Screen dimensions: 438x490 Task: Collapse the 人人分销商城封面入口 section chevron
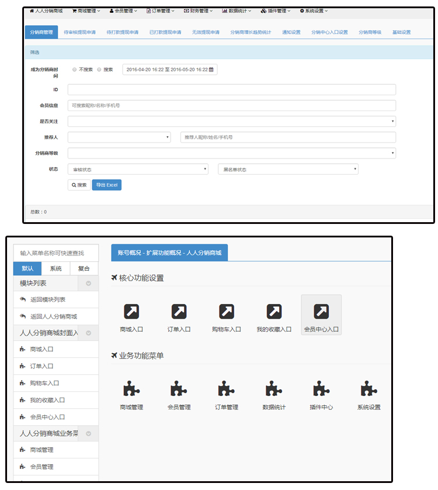click(x=88, y=333)
